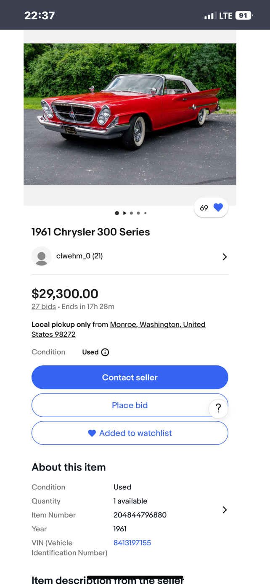Expand About this item details chevron

(x=225, y=510)
